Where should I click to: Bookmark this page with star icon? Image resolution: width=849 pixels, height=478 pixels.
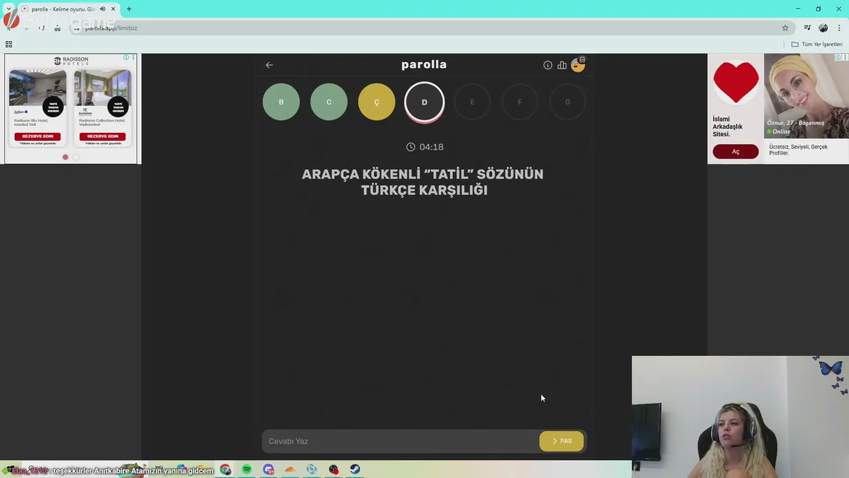point(785,28)
